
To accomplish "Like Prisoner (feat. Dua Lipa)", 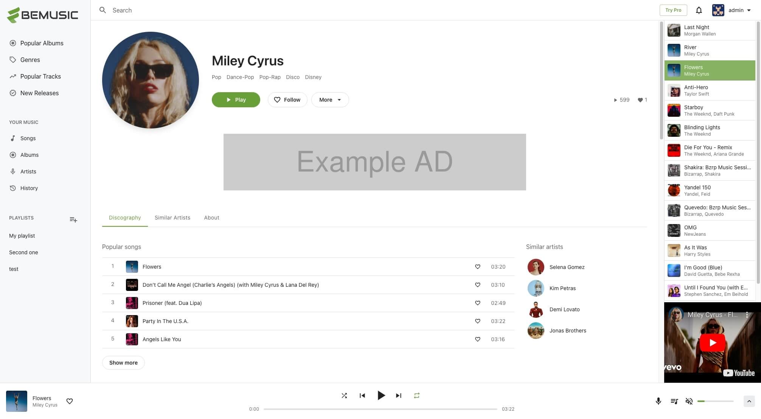I will click(x=478, y=303).
